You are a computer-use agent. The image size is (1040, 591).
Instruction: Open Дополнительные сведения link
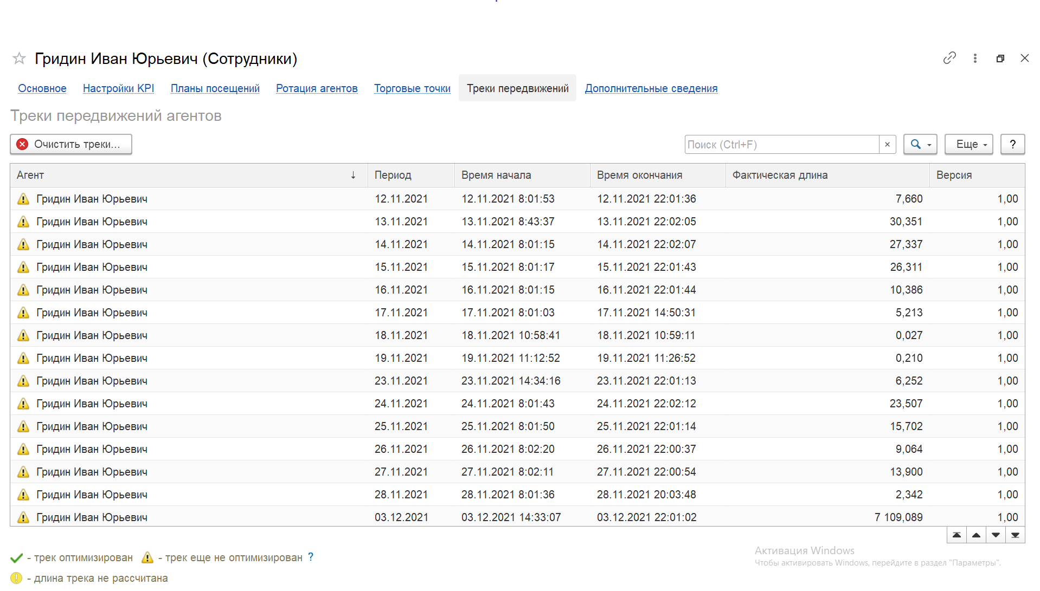[x=651, y=88]
